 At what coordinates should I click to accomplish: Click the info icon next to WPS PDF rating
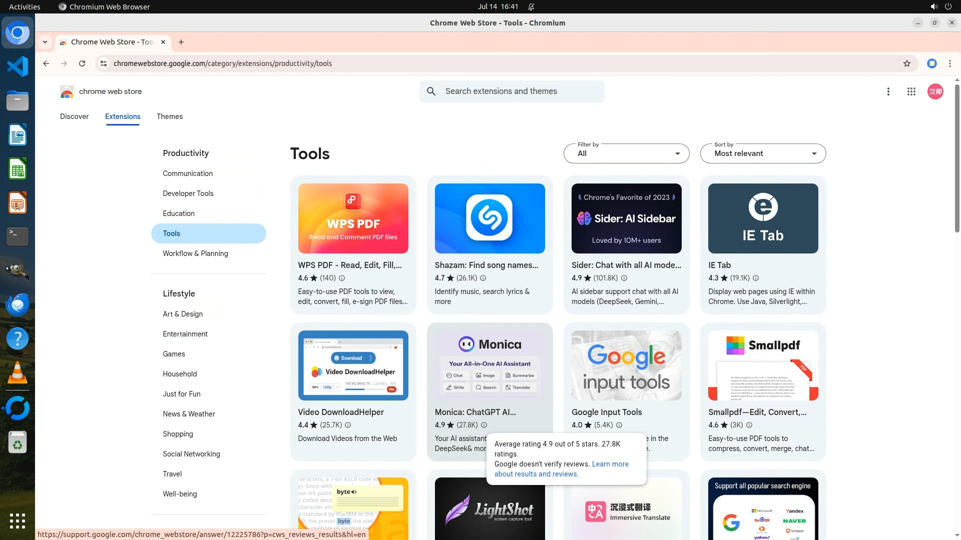click(x=342, y=278)
